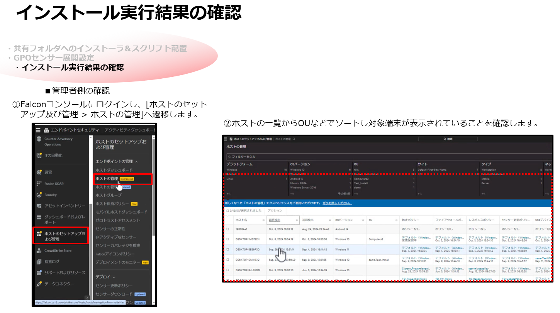
Task: Open the OSバージョン column sort dropdown
Action: coord(363,220)
